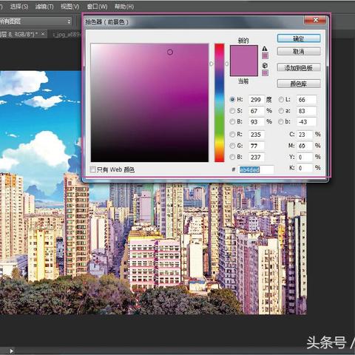Click the H value field showing 299

pyautogui.click(x=257, y=100)
